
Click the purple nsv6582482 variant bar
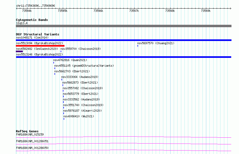tap(19, 51)
